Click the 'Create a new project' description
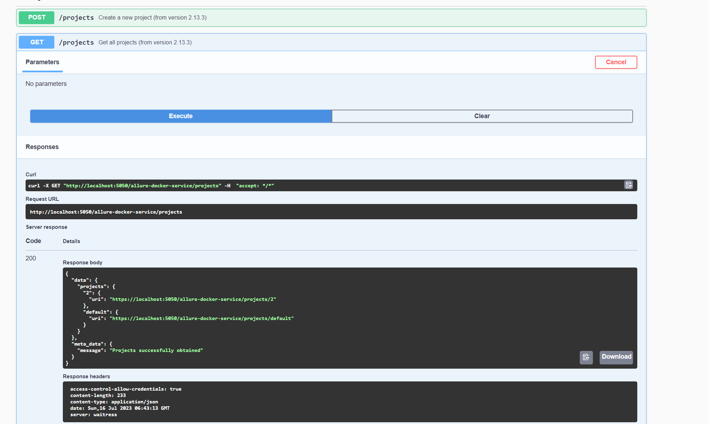 153,17
